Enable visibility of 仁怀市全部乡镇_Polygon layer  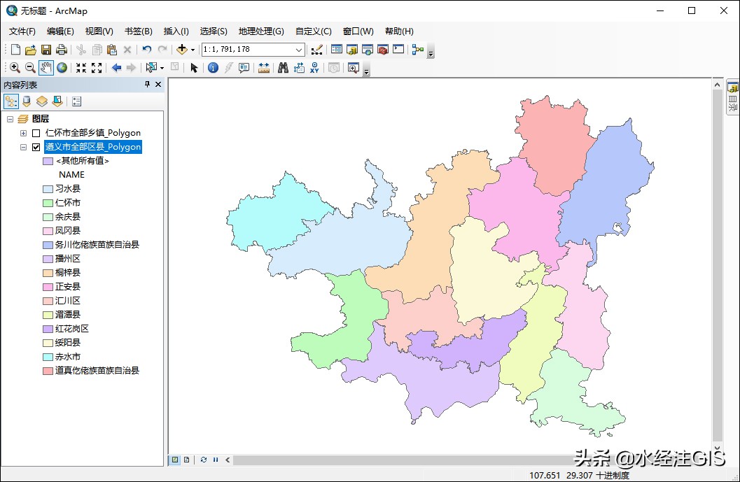(x=36, y=132)
